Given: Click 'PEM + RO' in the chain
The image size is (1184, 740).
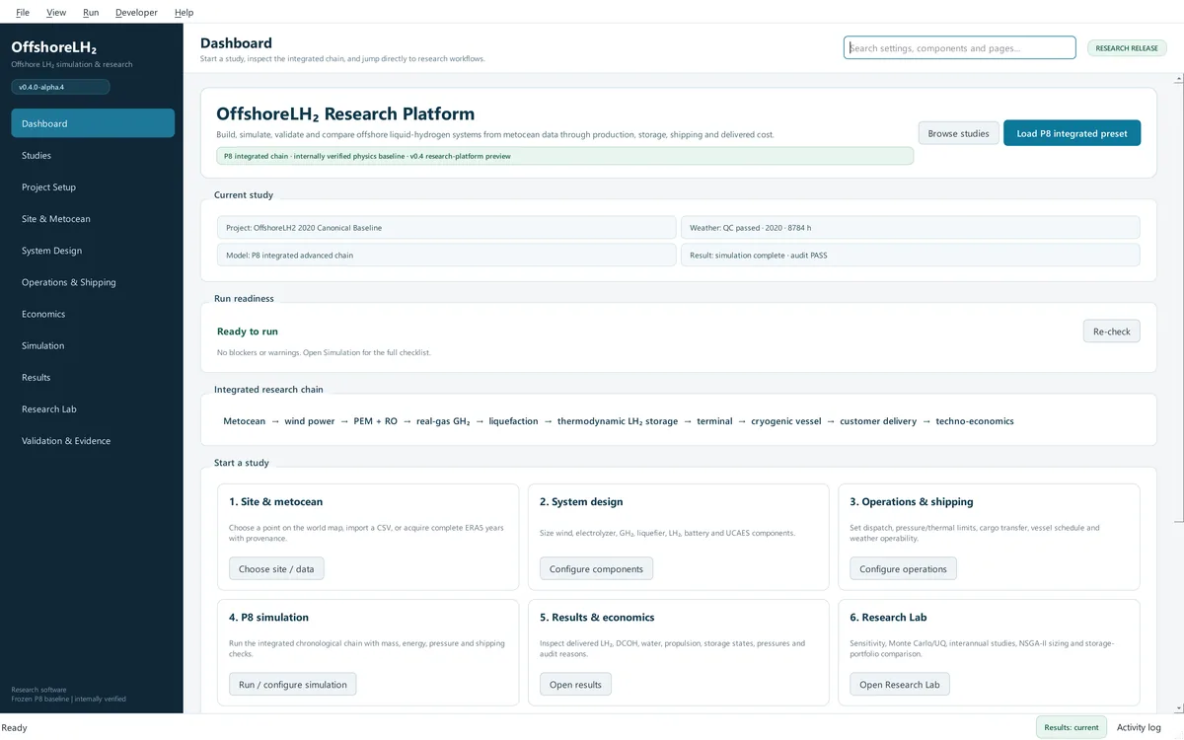Looking at the screenshot, I should (x=376, y=421).
